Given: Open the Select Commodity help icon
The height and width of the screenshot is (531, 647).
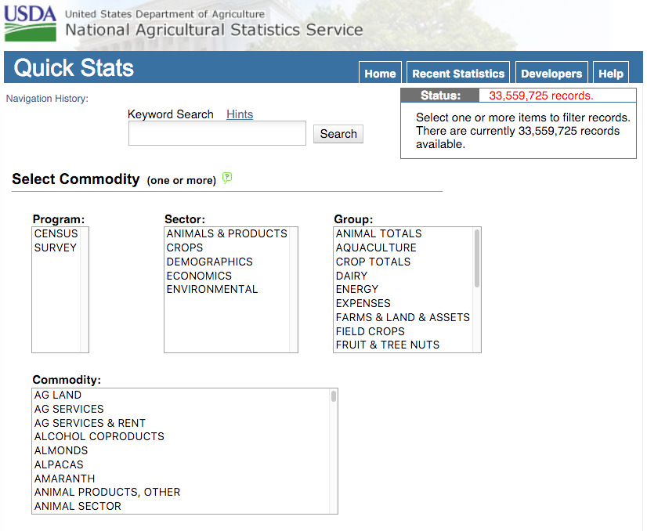Looking at the screenshot, I should click(x=227, y=178).
